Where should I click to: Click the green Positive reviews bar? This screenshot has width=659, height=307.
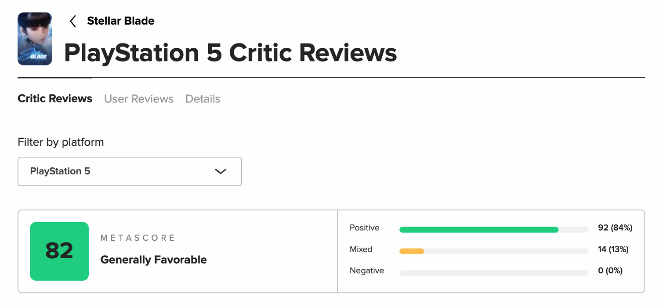(x=479, y=230)
